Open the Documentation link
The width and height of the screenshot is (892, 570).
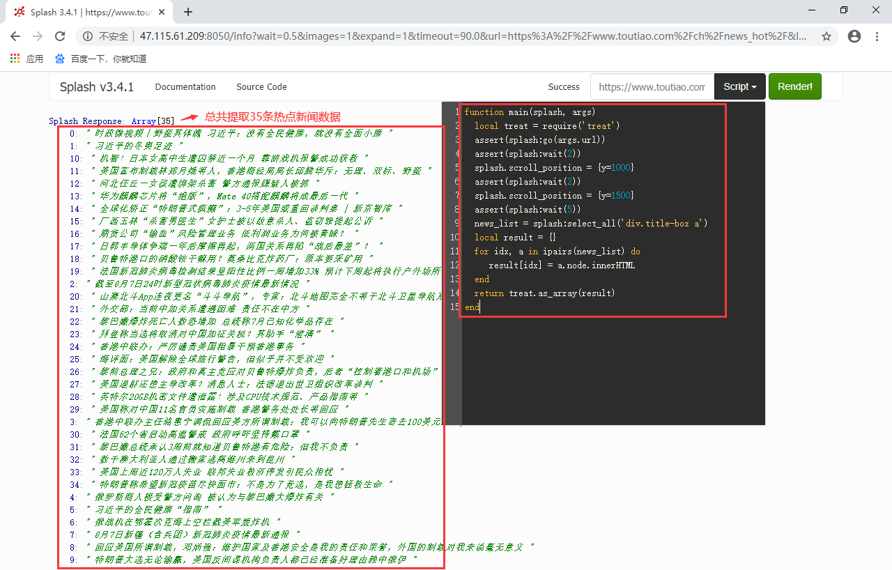click(185, 87)
